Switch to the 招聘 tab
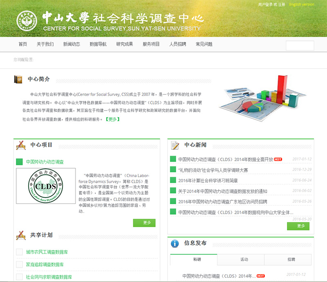 pyautogui.click(x=288, y=260)
